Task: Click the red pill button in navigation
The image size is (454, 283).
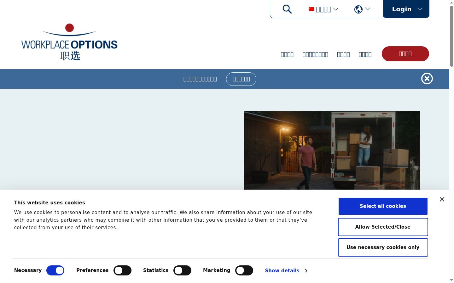Action: [405, 54]
